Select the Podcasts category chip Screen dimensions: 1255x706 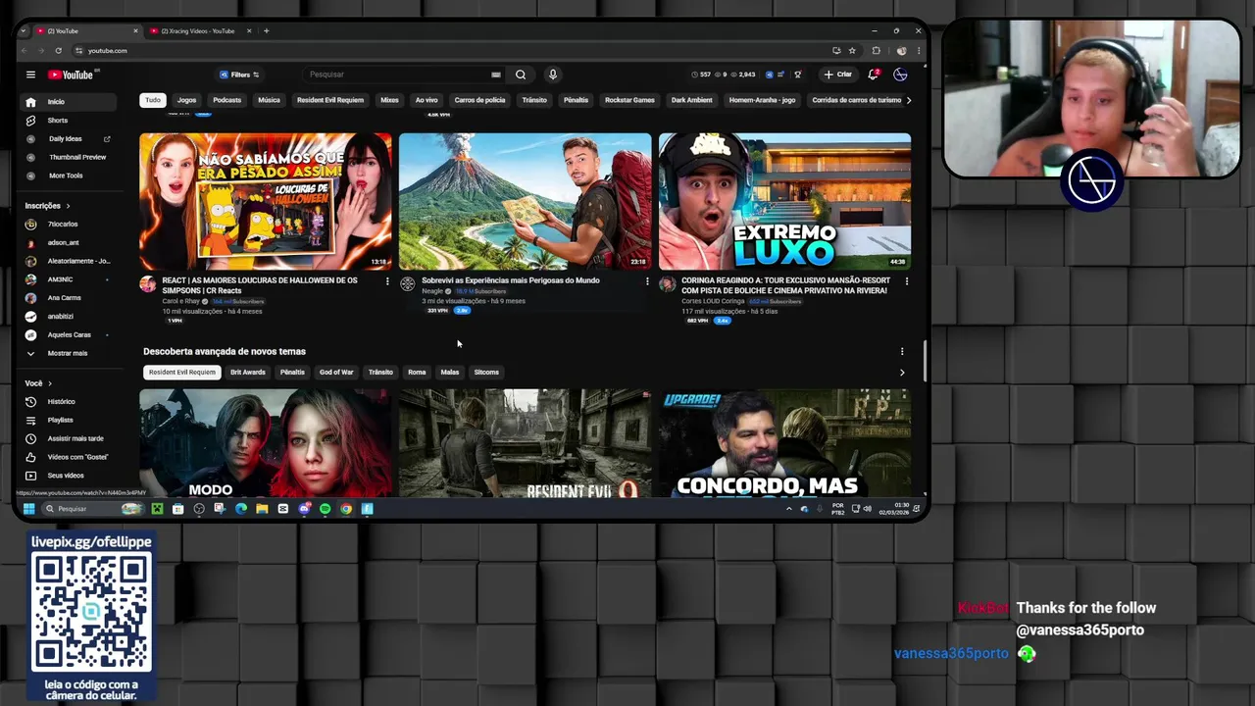(226, 100)
